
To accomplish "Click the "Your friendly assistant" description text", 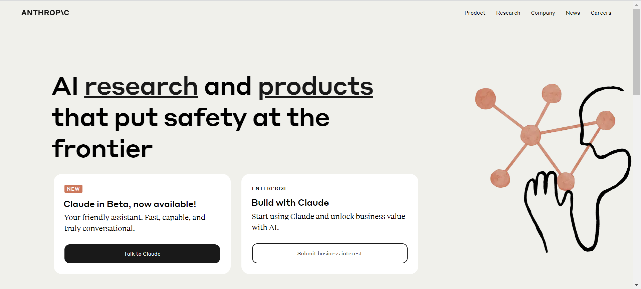I will [x=135, y=223].
